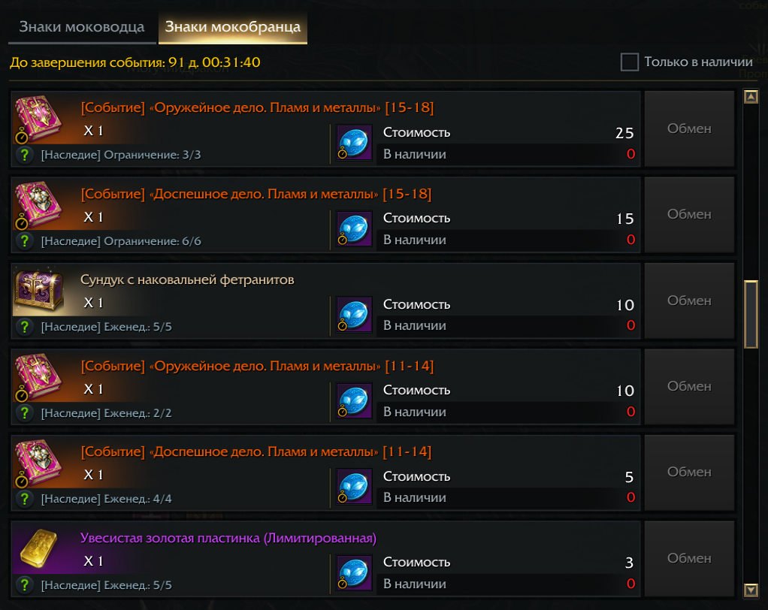Click the scrollbar up arrow
The width and height of the screenshot is (768, 610).
[x=750, y=97]
